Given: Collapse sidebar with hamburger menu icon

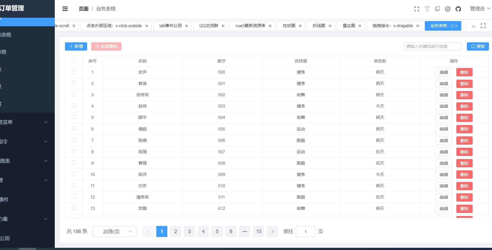Looking at the screenshot, I should click(x=65, y=9).
